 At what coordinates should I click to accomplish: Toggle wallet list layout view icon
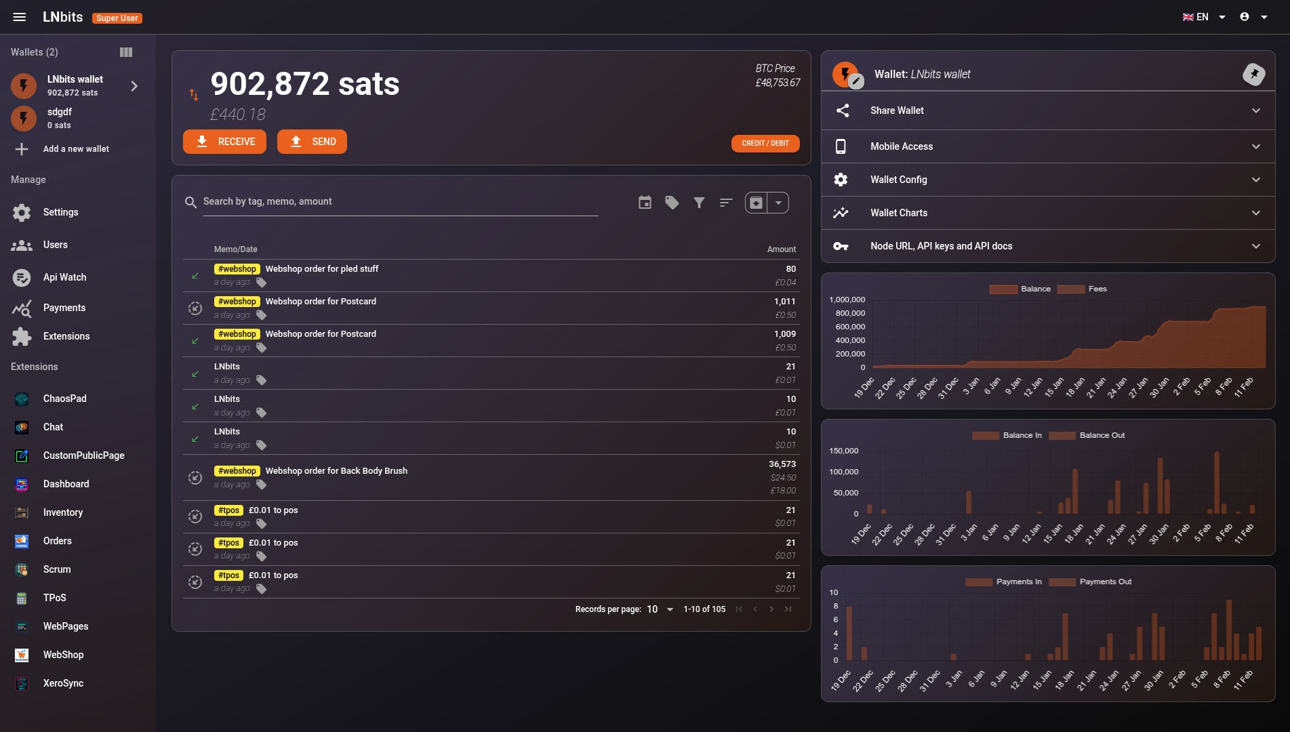(126, 52)
